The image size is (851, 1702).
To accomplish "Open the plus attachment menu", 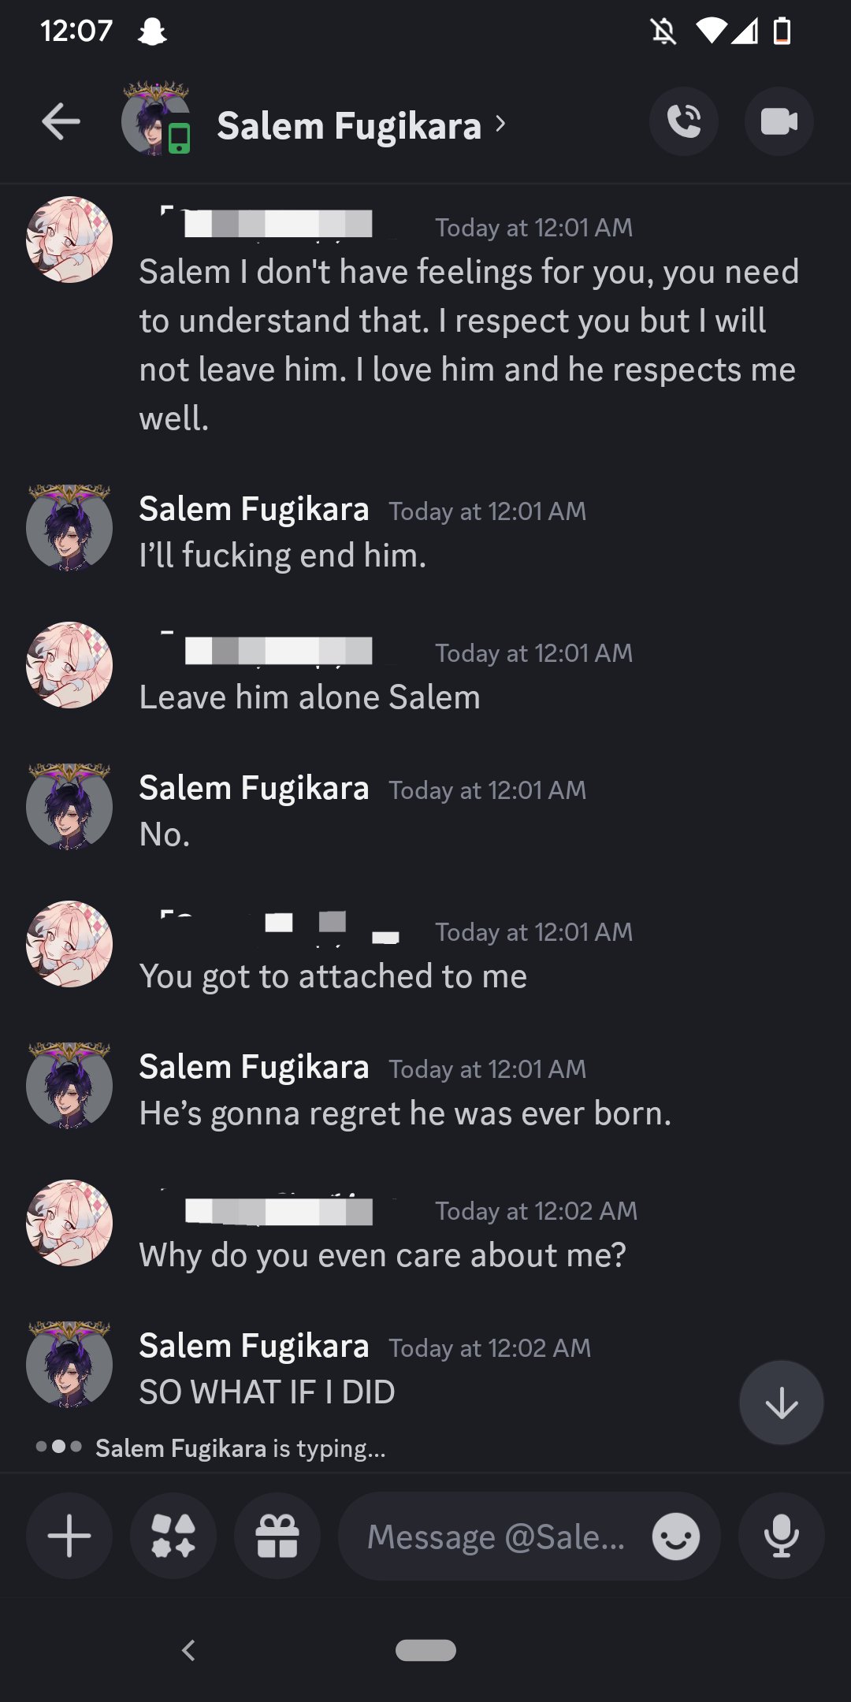I will (x=69, y=1536).
